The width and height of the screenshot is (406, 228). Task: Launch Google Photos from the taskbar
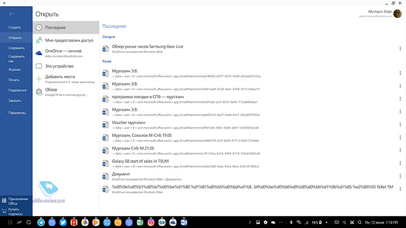85,222
